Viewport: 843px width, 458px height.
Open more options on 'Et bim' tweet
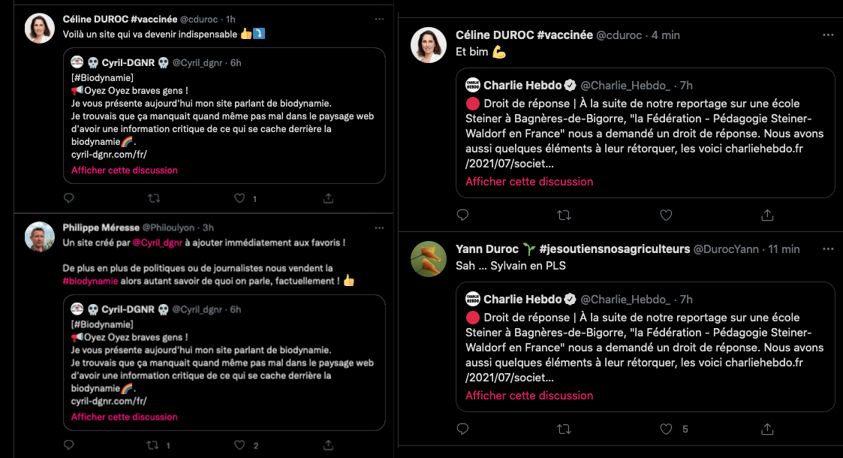click(827, 35)
